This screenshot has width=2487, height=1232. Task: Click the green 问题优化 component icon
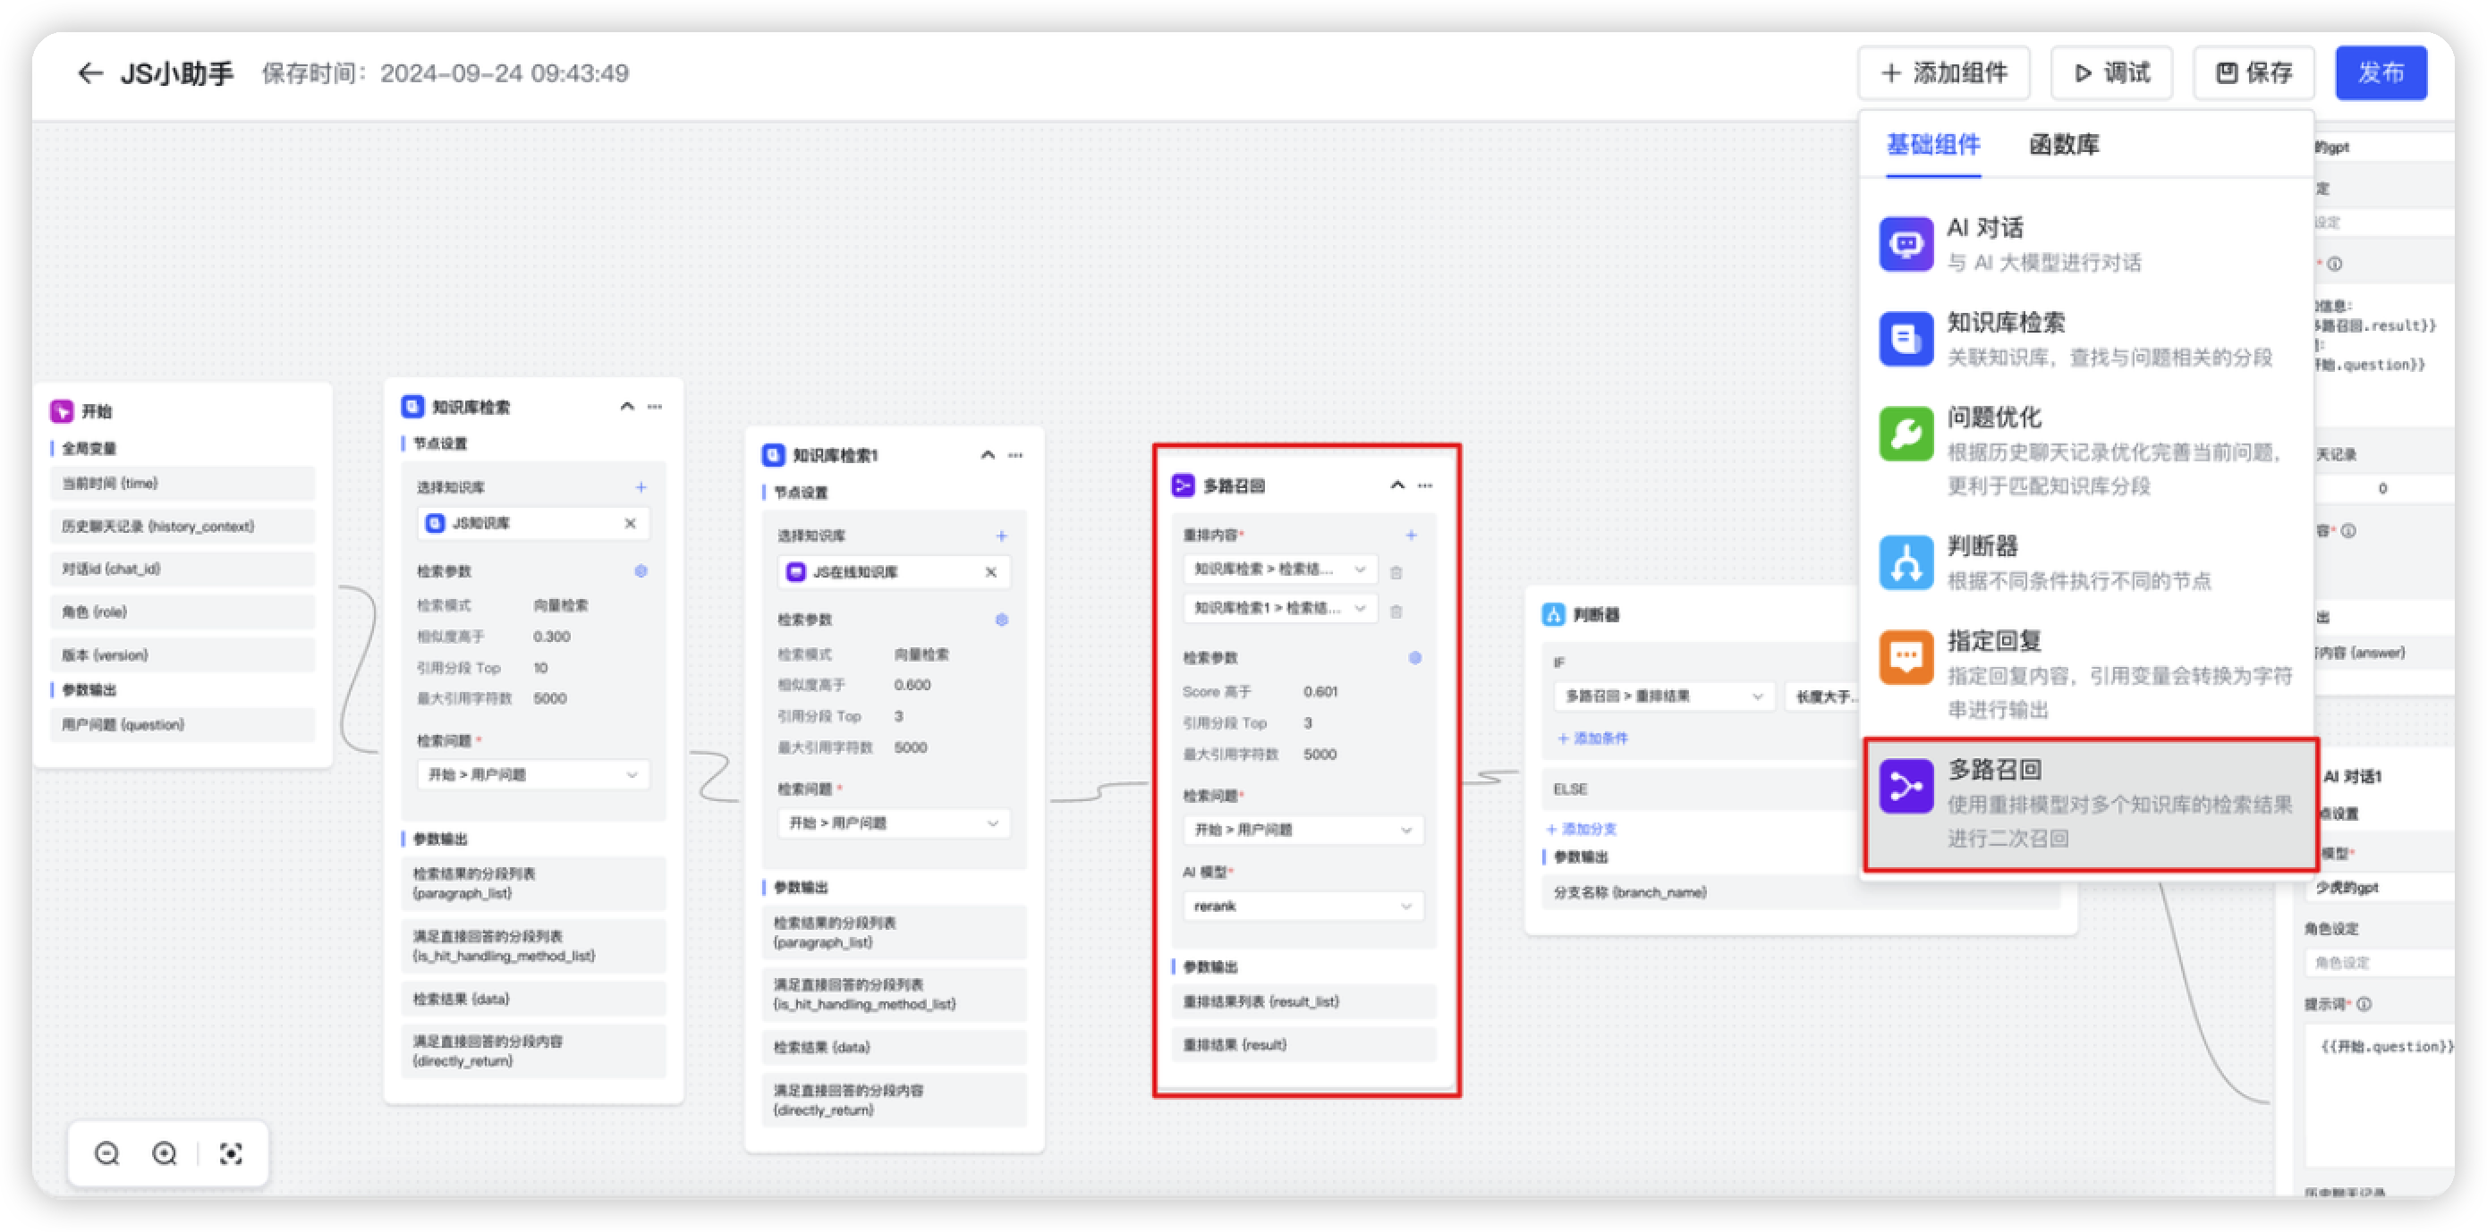coord(1906,435)
